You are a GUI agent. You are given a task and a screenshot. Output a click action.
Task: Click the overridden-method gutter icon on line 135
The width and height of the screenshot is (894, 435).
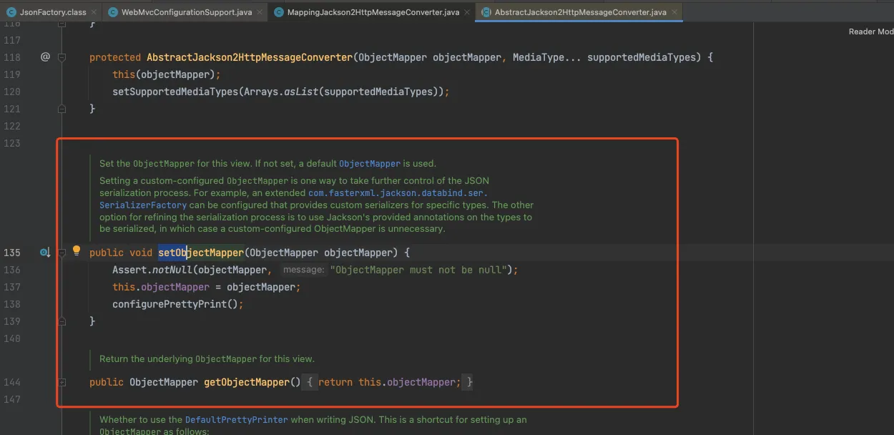(45, 253)
